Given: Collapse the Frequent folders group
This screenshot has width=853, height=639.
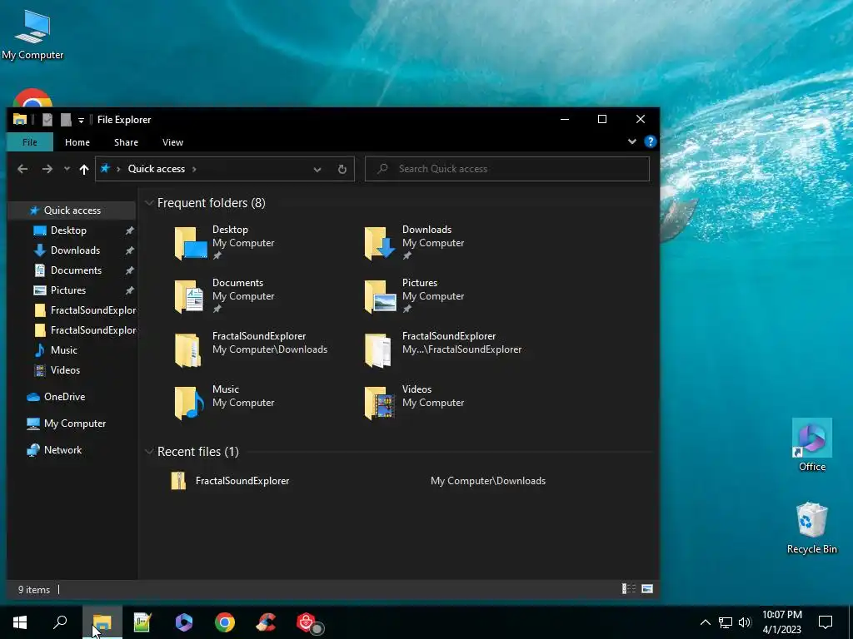Looking at the screenshot, I should [149, 203].
